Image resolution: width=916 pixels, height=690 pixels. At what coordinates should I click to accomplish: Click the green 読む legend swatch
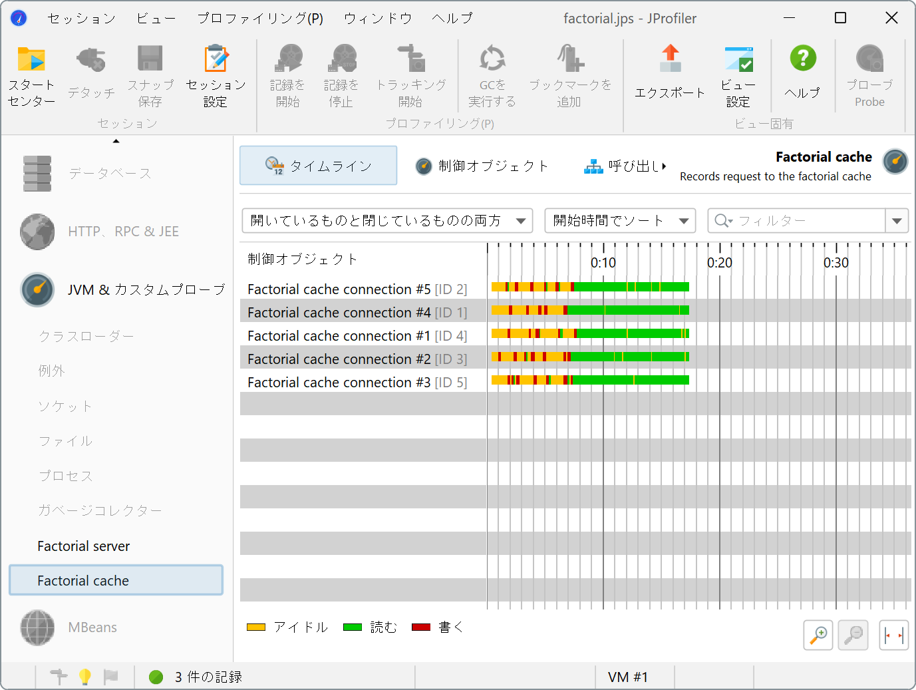coord(353,627)
